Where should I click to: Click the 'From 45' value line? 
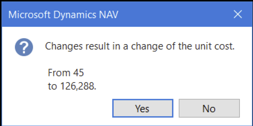(66, 73)
